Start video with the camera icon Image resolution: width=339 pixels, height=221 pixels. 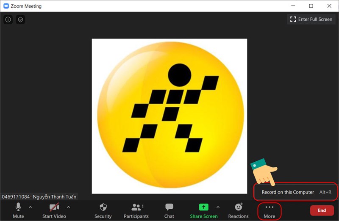54,210
